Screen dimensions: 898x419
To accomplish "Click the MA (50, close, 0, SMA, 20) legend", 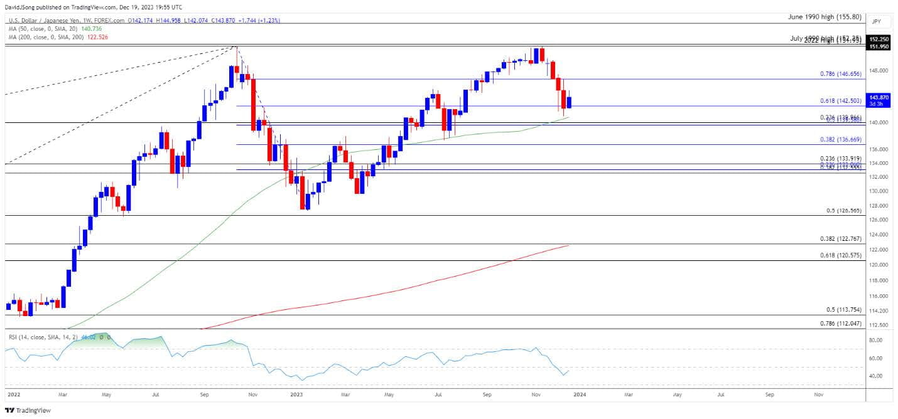I will click(44, 28).
